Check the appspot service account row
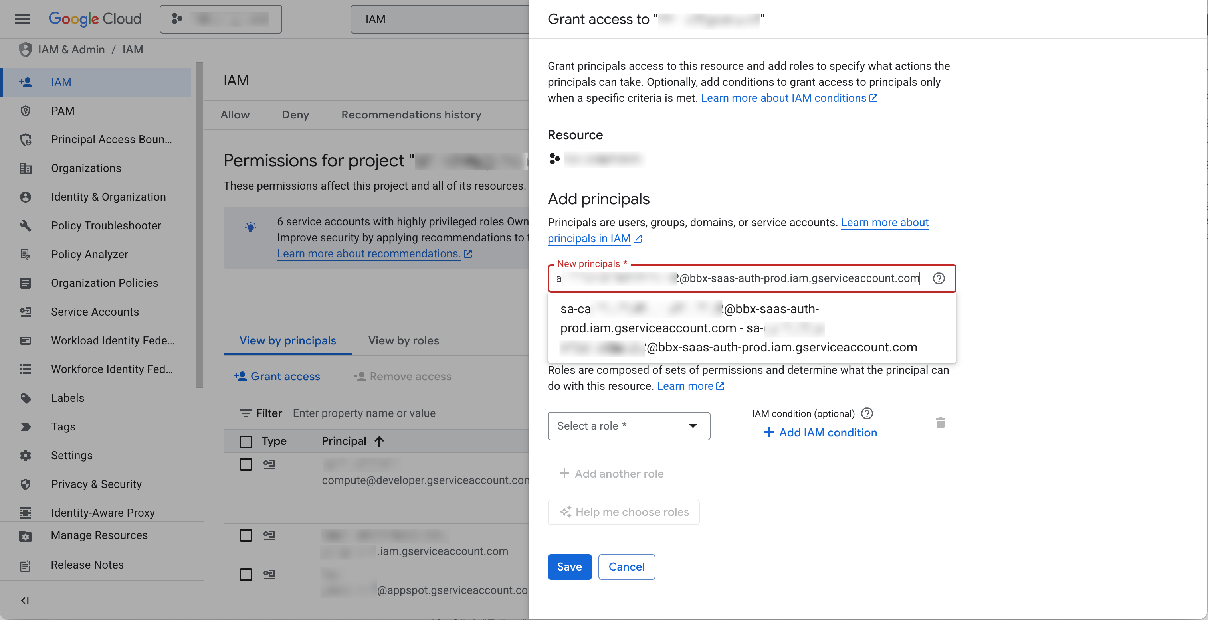The width and height of the screenshot is (1208, 620). coord(246,575)
